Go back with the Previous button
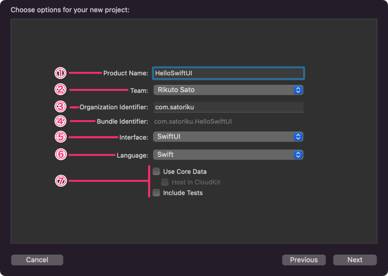Screen dimensions: 388x276 [x=304, y=260]
